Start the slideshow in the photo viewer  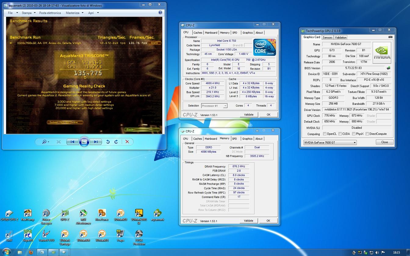click(84, 142)
